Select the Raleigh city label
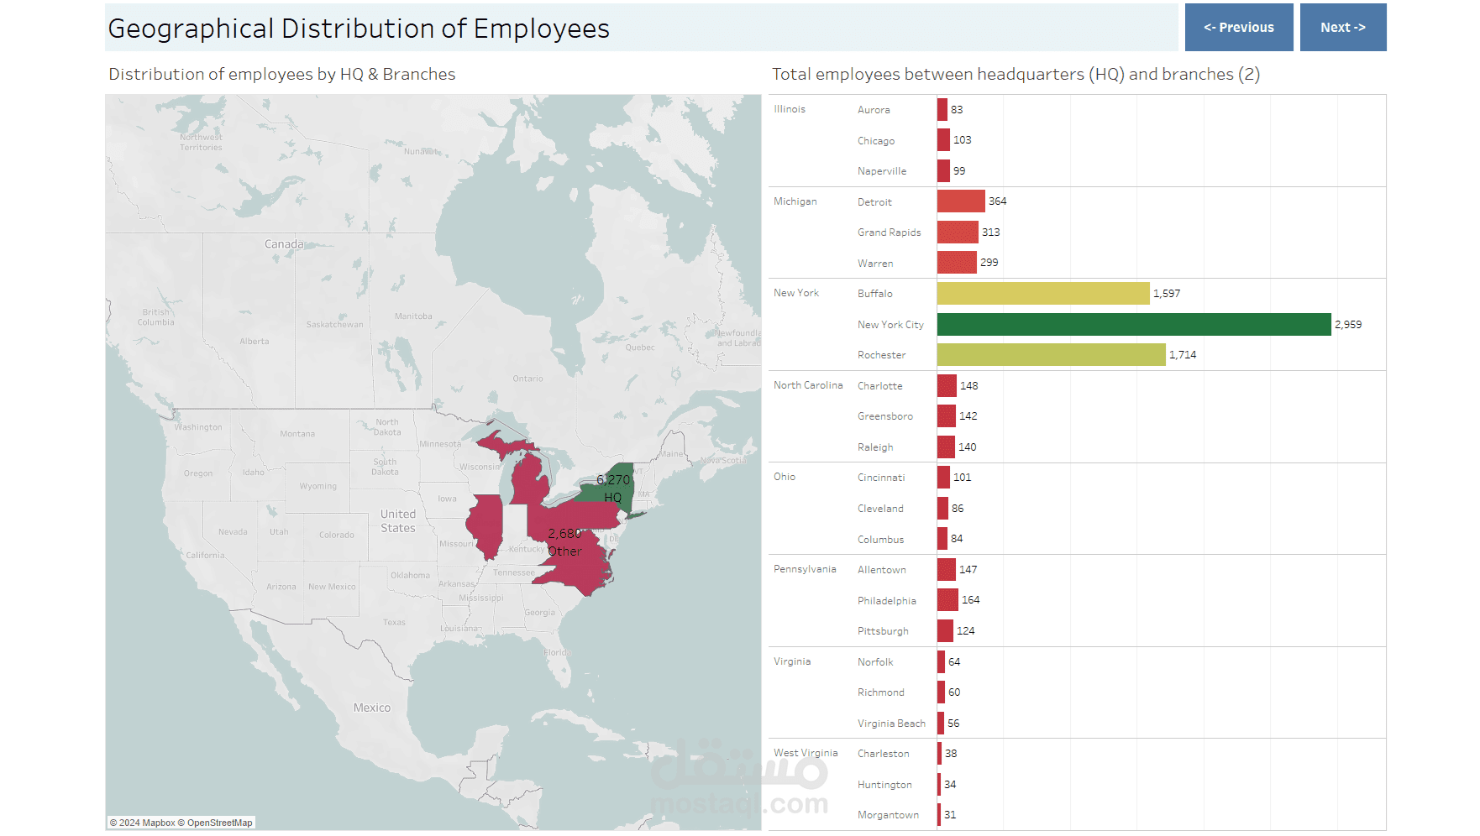The width and height of the screenshot is (1480, 836). pyautogui.click(x=875, y=447)
